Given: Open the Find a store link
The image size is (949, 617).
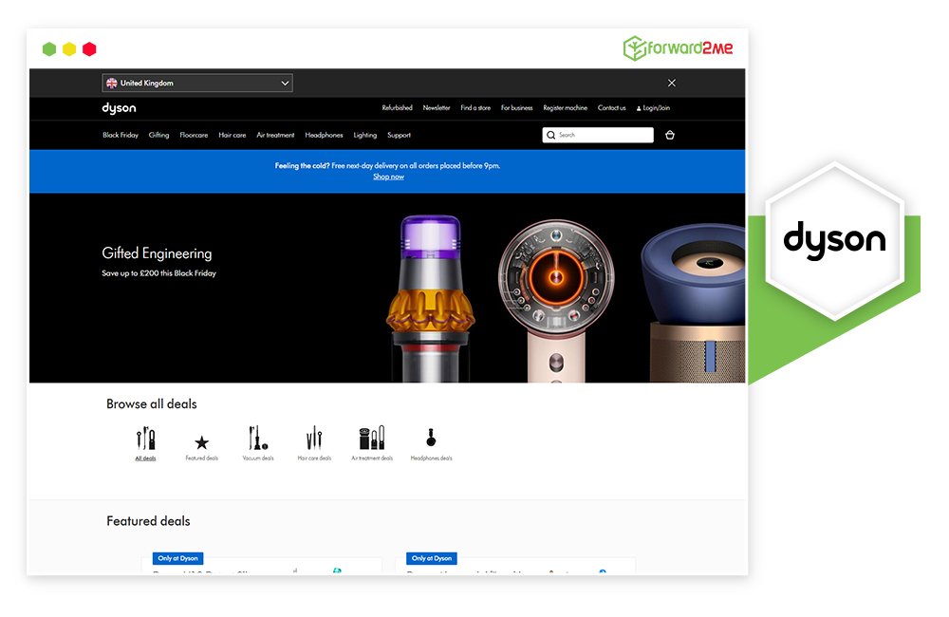Looking at the screenshot, I should 475,108.
